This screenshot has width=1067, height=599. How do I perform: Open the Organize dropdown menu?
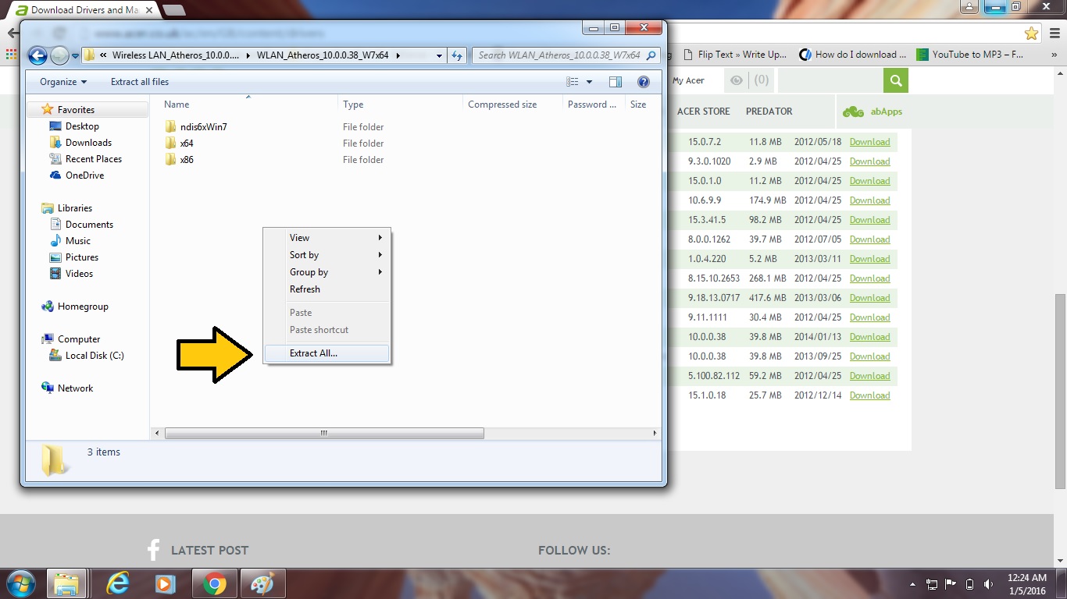coord(63,82)
